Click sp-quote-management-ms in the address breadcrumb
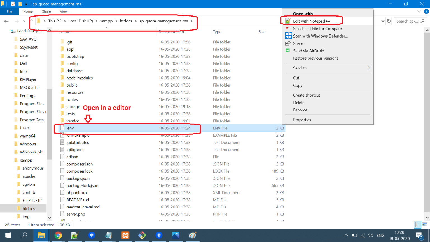Image resolution: width=430 pixels, height=242 pixels. pyautogui.click(x=163, y=21)
